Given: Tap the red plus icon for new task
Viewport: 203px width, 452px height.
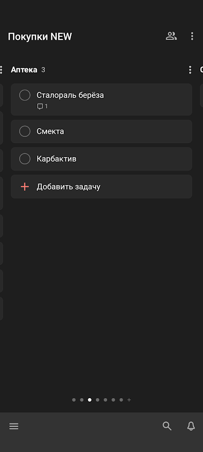Looking at the screenshot, I should (x=25, y=187).
